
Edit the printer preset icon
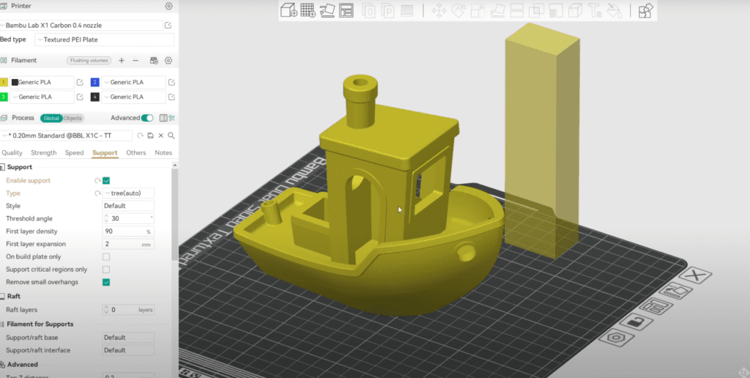(168, 26)
